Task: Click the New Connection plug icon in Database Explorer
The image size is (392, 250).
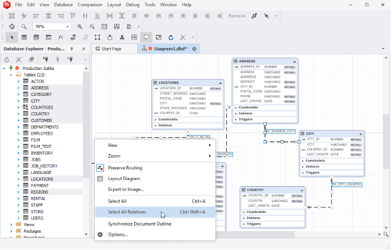Action: tap(45, 59)
